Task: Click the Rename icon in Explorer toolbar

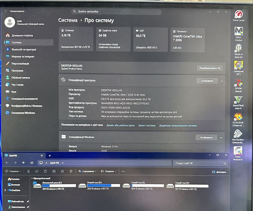Action: point(54,171)
